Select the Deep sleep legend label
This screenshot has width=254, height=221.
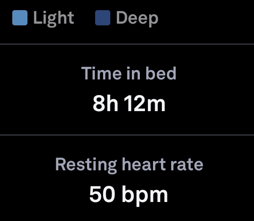(137, 18)
